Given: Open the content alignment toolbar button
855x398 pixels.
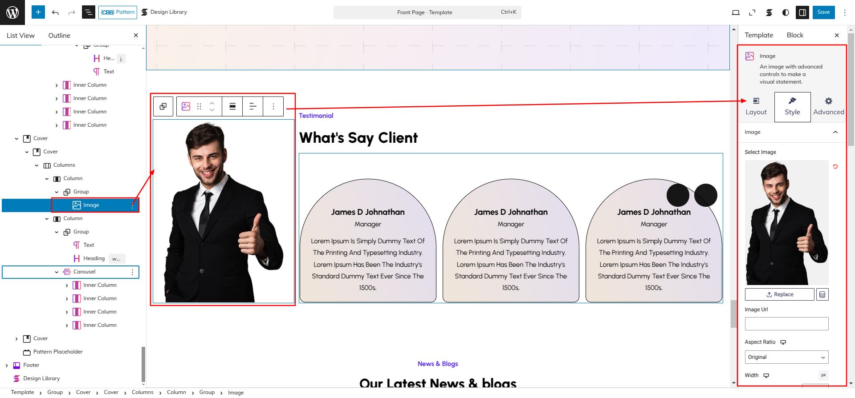Looking at the screenshot, I should click(252, 106).
